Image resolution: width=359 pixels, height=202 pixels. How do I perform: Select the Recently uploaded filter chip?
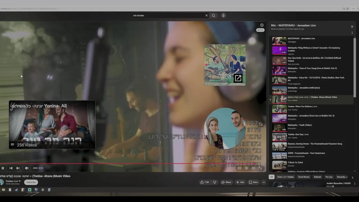(342, 177)
